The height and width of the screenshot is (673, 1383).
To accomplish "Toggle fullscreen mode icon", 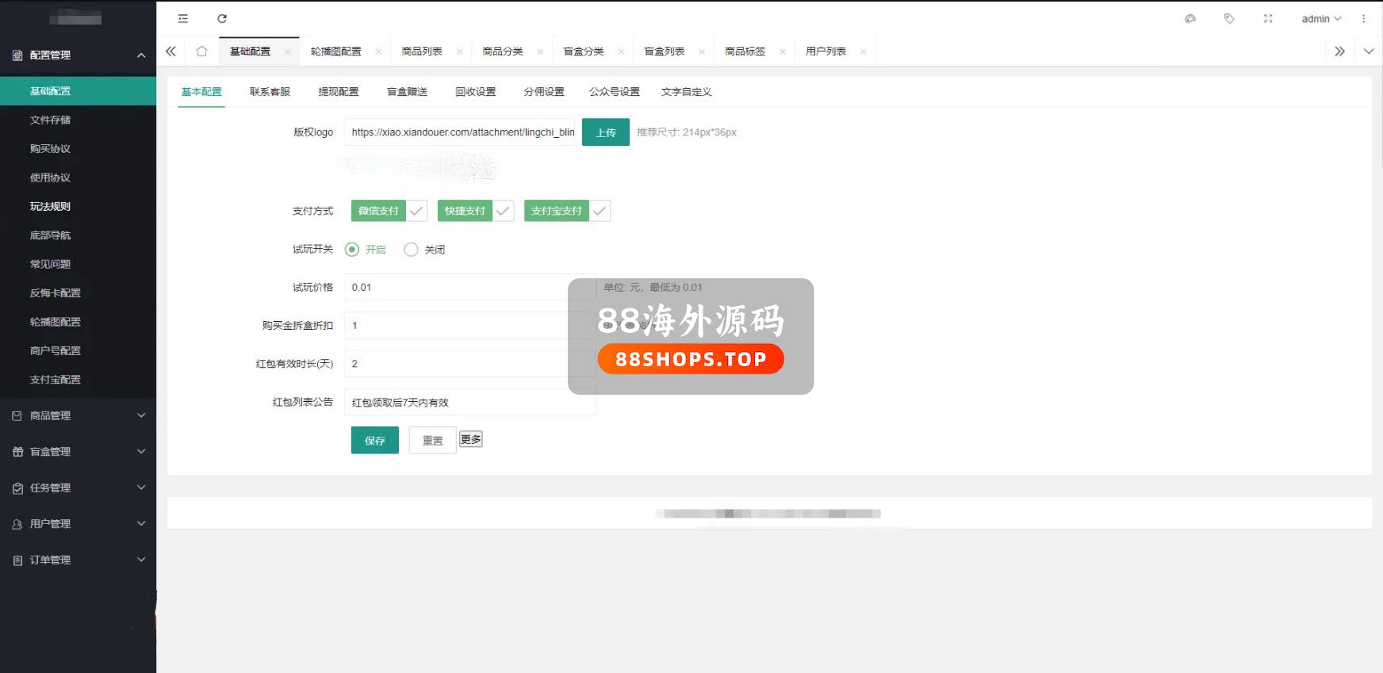I will [x=1268, y=19].
